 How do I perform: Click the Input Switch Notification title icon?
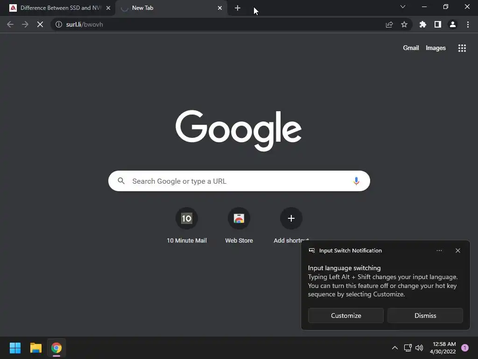[x=312, y=251]
